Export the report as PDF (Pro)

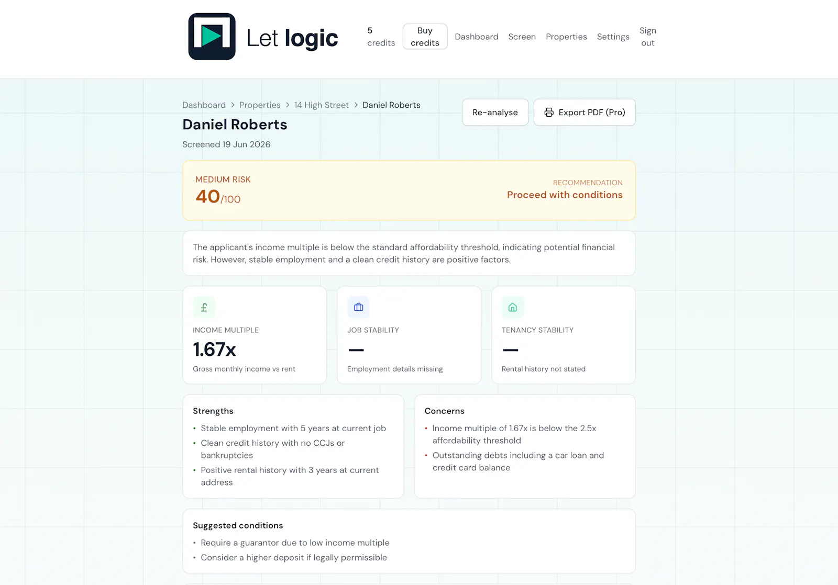(x=585, y=113)
